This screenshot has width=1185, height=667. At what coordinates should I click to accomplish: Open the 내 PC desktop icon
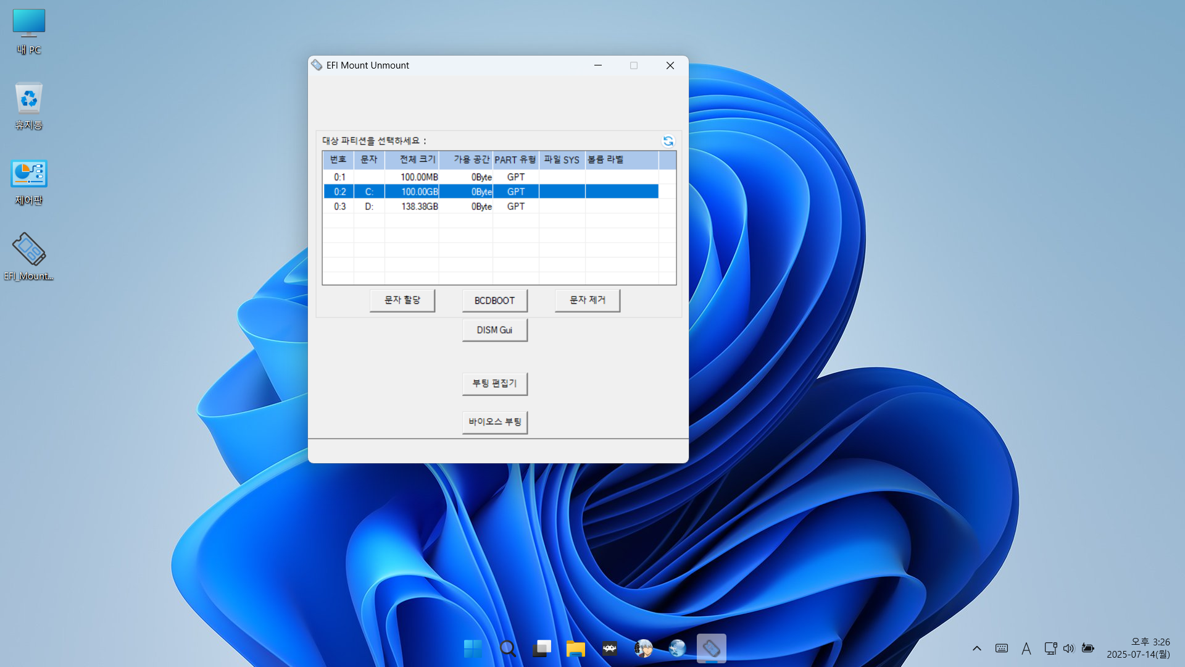28,31
